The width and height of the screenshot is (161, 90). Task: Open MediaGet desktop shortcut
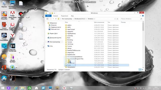coord(12,68)
